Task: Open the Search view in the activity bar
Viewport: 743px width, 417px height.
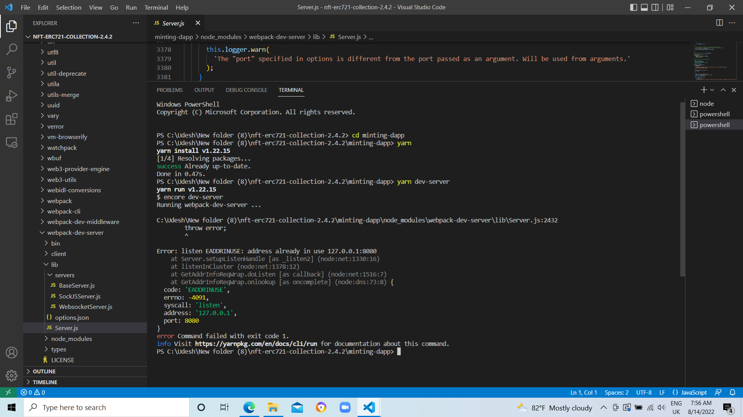Action: pos(12,49)
